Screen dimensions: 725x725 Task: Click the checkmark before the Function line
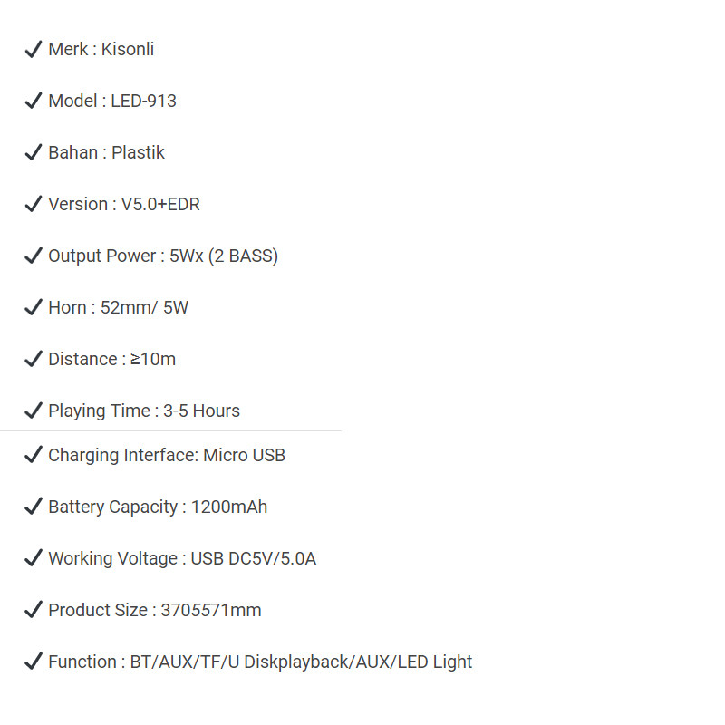click(x=34, y=662)
